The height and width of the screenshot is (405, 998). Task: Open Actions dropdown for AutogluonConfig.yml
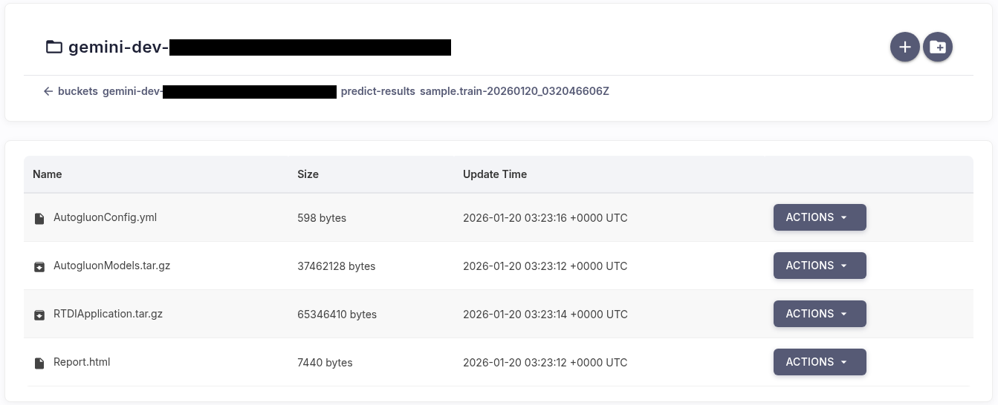[820, 217]
